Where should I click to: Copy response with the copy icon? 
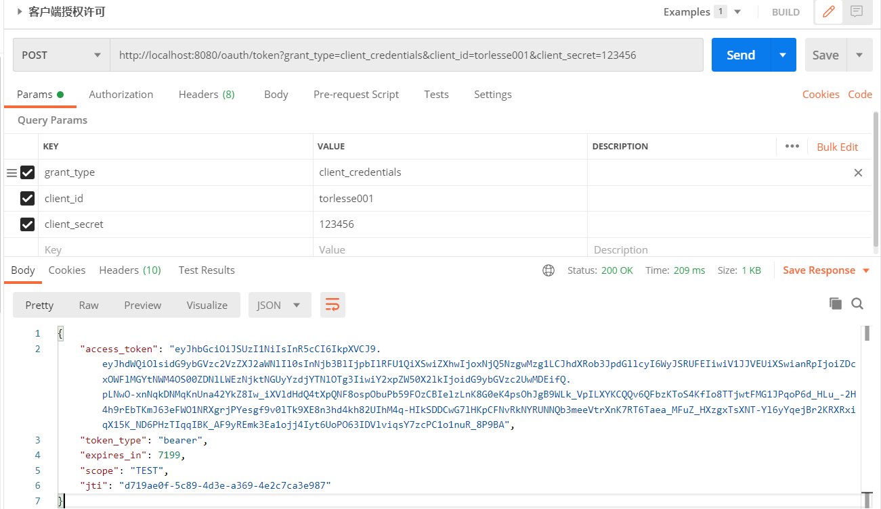pyautogui.click(x=836, y=304)
